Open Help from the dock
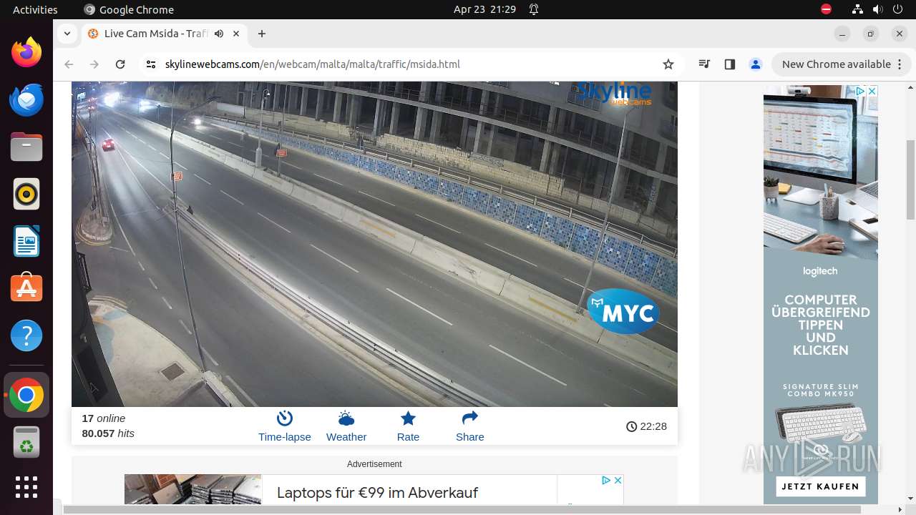This screenshot has height=515, width=916. tap(26, 335)
